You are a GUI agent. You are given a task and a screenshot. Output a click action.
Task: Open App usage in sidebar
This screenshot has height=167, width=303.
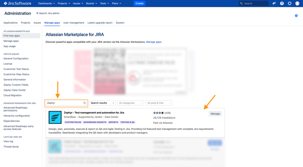(9, 46)
